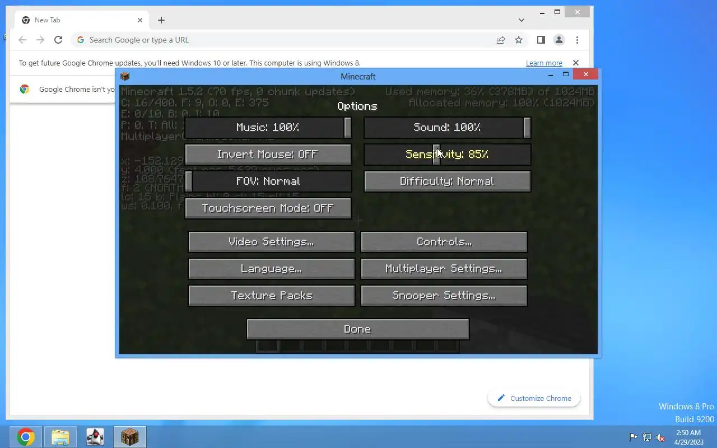Open the Controls menu
The width and height of the screenshot is (717, 448).
tap(444, 241)
